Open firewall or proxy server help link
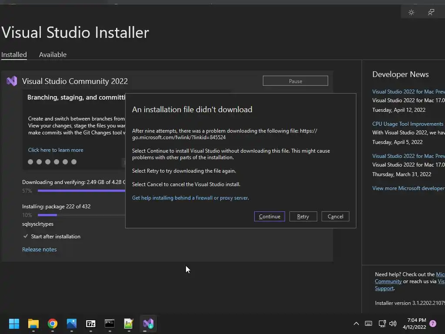This screenshot has height=334, width=445. click(x=190, y=198)
